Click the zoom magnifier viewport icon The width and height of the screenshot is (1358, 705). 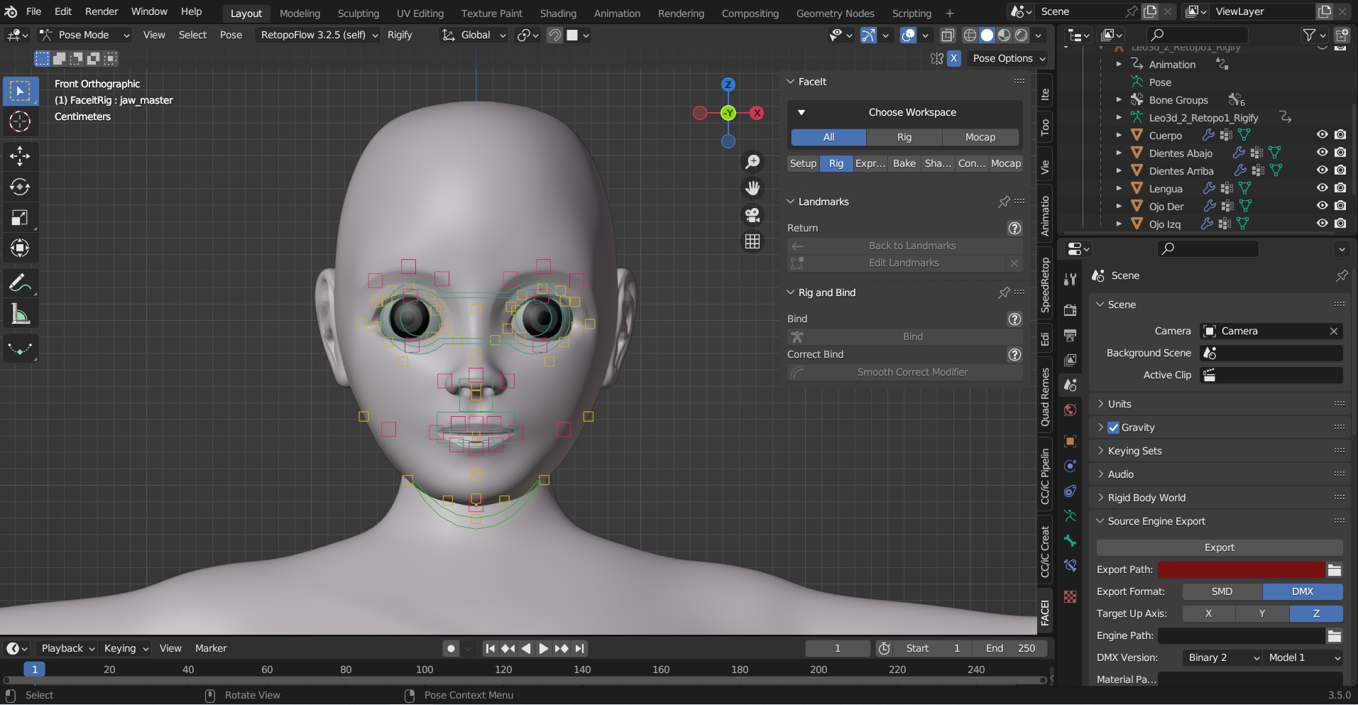752,162
